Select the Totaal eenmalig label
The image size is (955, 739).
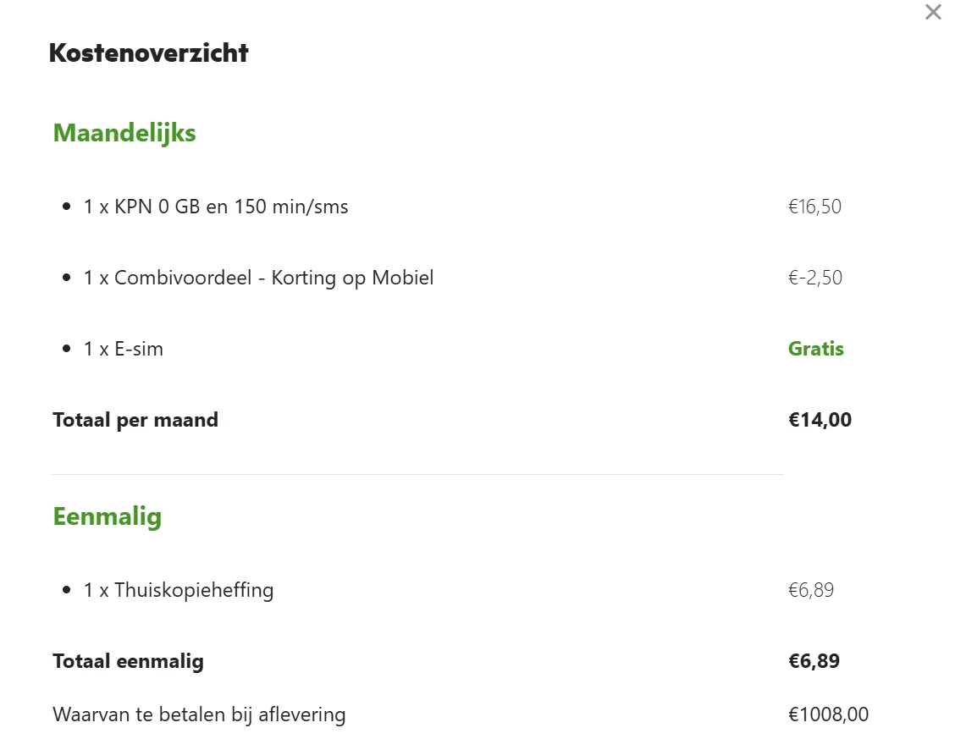129,661
